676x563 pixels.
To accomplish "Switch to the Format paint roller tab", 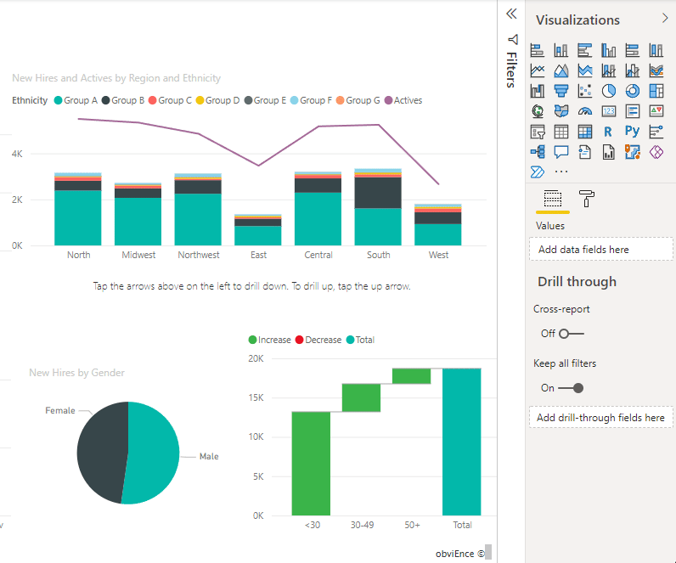I will (587, 199).
